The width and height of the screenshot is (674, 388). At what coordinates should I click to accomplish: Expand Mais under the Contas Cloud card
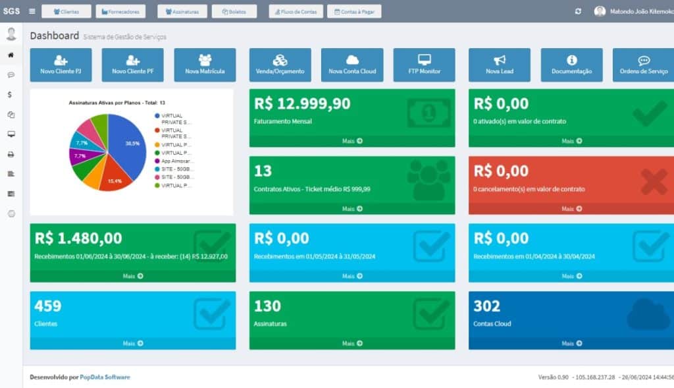click(571, 343)
